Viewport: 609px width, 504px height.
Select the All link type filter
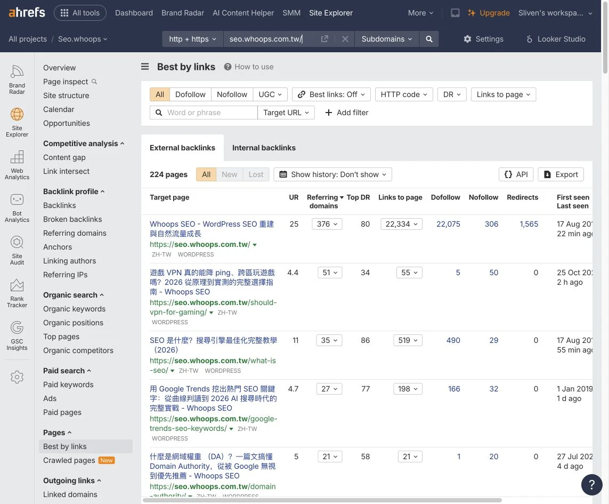(x=160, y=94)
